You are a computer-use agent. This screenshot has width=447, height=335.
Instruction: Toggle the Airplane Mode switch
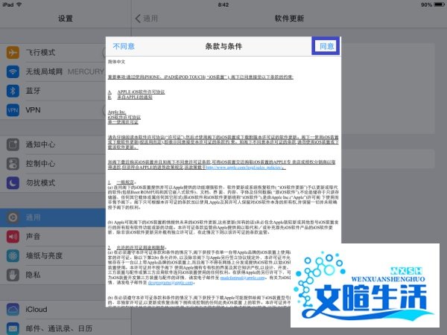pos(104,52)
